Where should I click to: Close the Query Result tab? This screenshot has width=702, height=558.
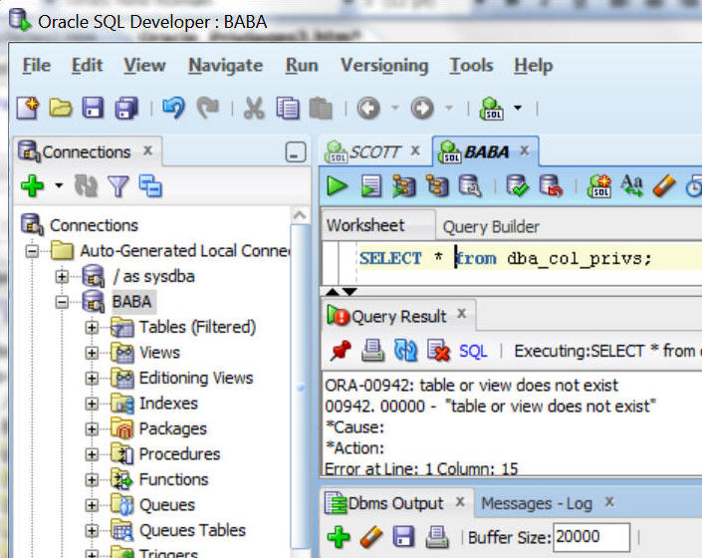(462, 314)
